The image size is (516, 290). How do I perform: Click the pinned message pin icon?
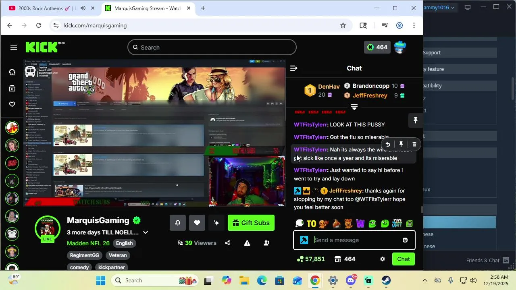(x=415, y=120)
